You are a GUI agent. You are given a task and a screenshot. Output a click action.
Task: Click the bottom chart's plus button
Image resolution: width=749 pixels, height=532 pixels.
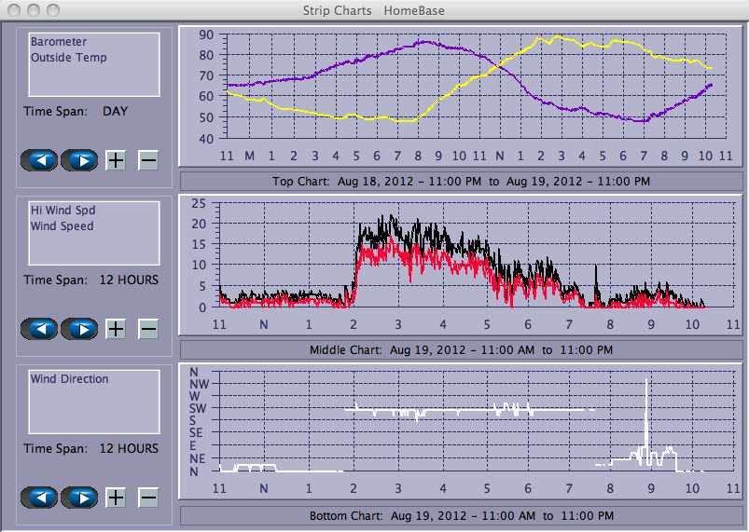[116, 498]
